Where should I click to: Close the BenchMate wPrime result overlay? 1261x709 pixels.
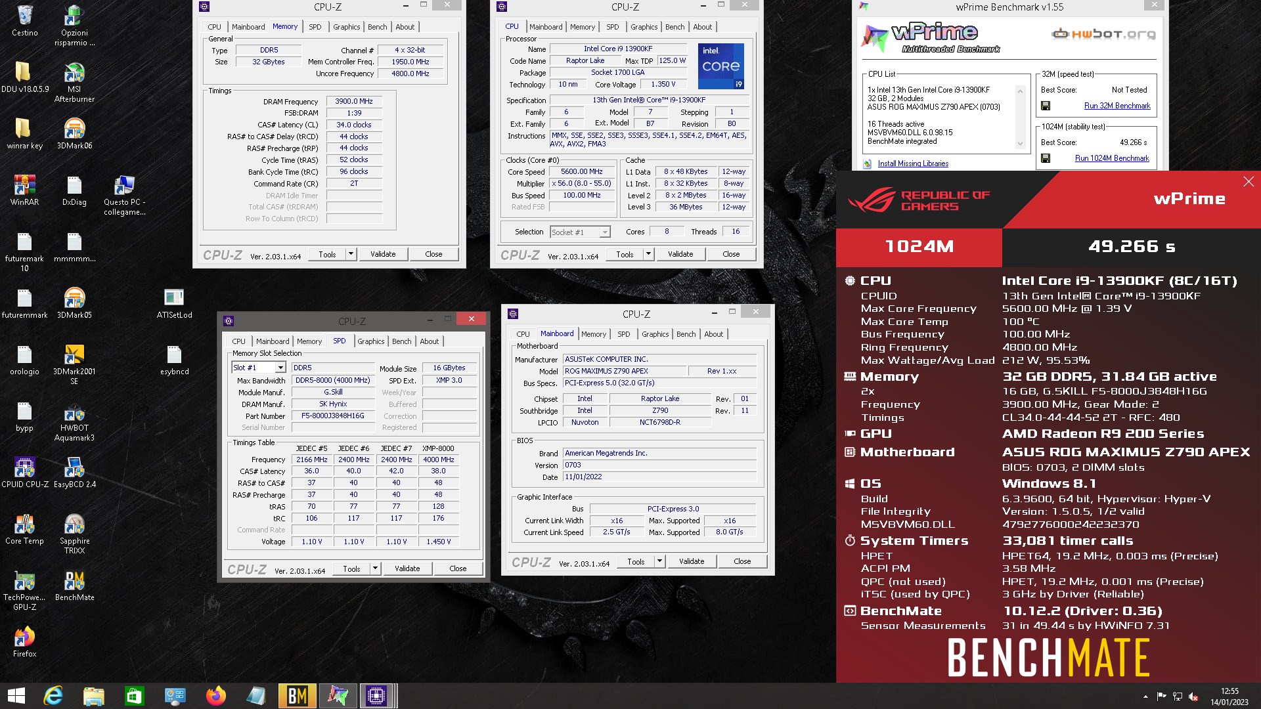point(1249,182)
